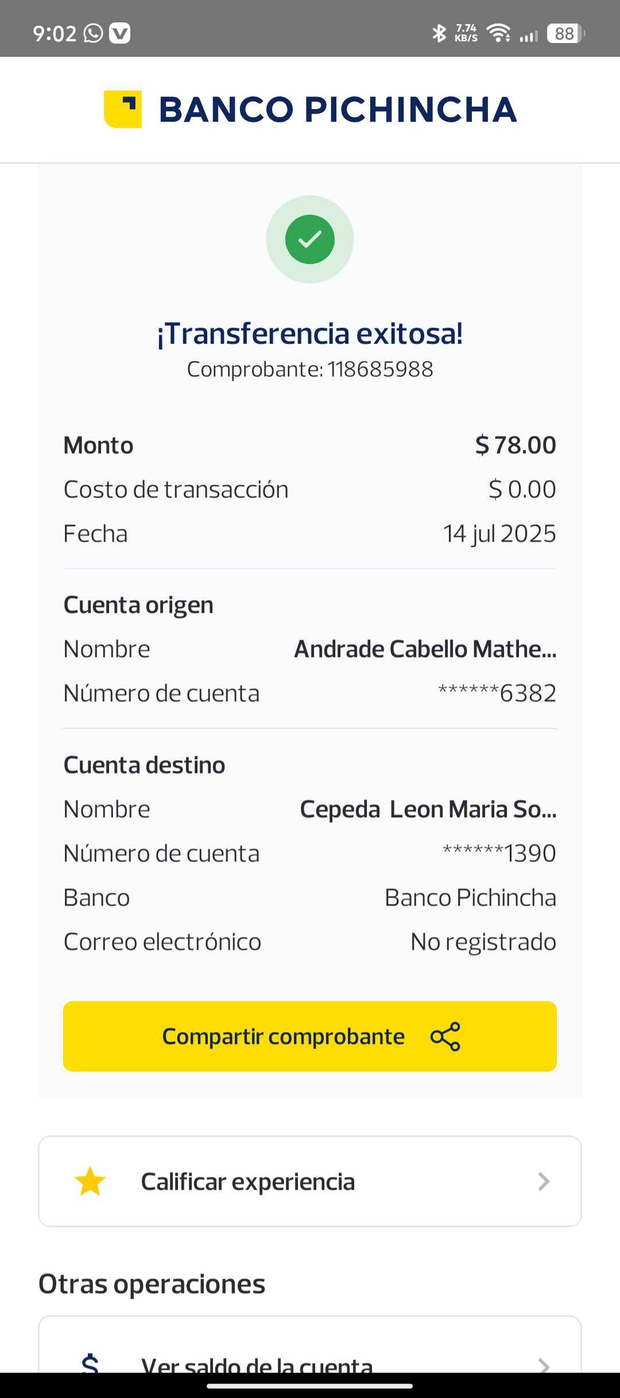Open Ver saldo de la cuenta option
The width and height of the screenshot is (620, 1398).
[x=257, y=1365]
